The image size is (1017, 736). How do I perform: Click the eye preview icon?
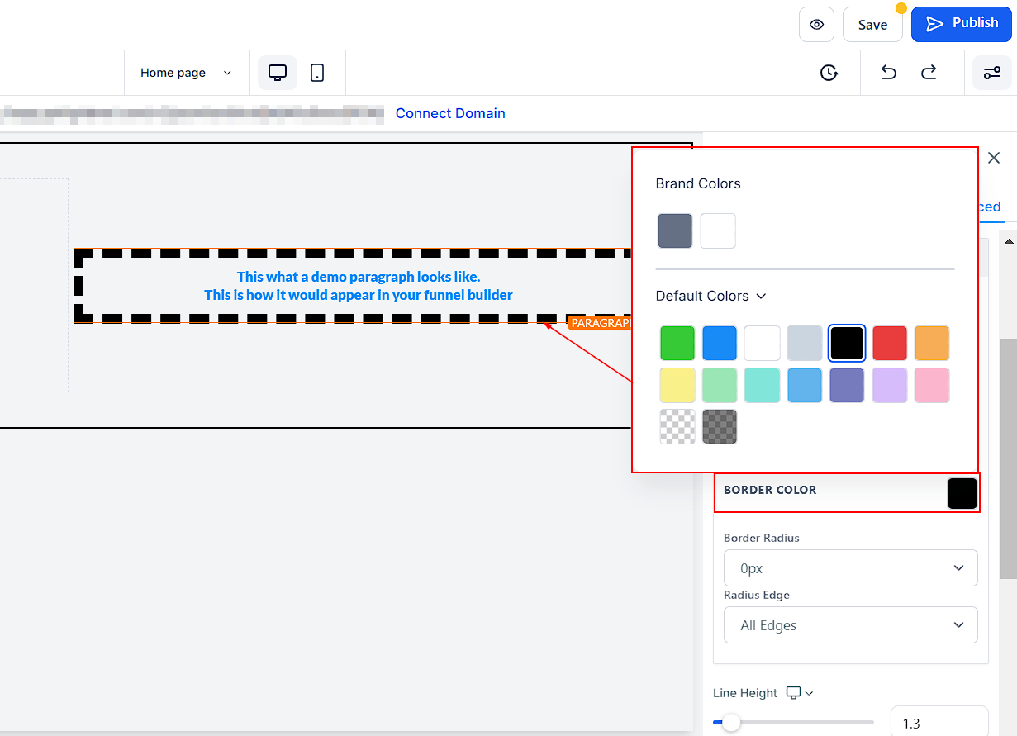pos(816,25)
